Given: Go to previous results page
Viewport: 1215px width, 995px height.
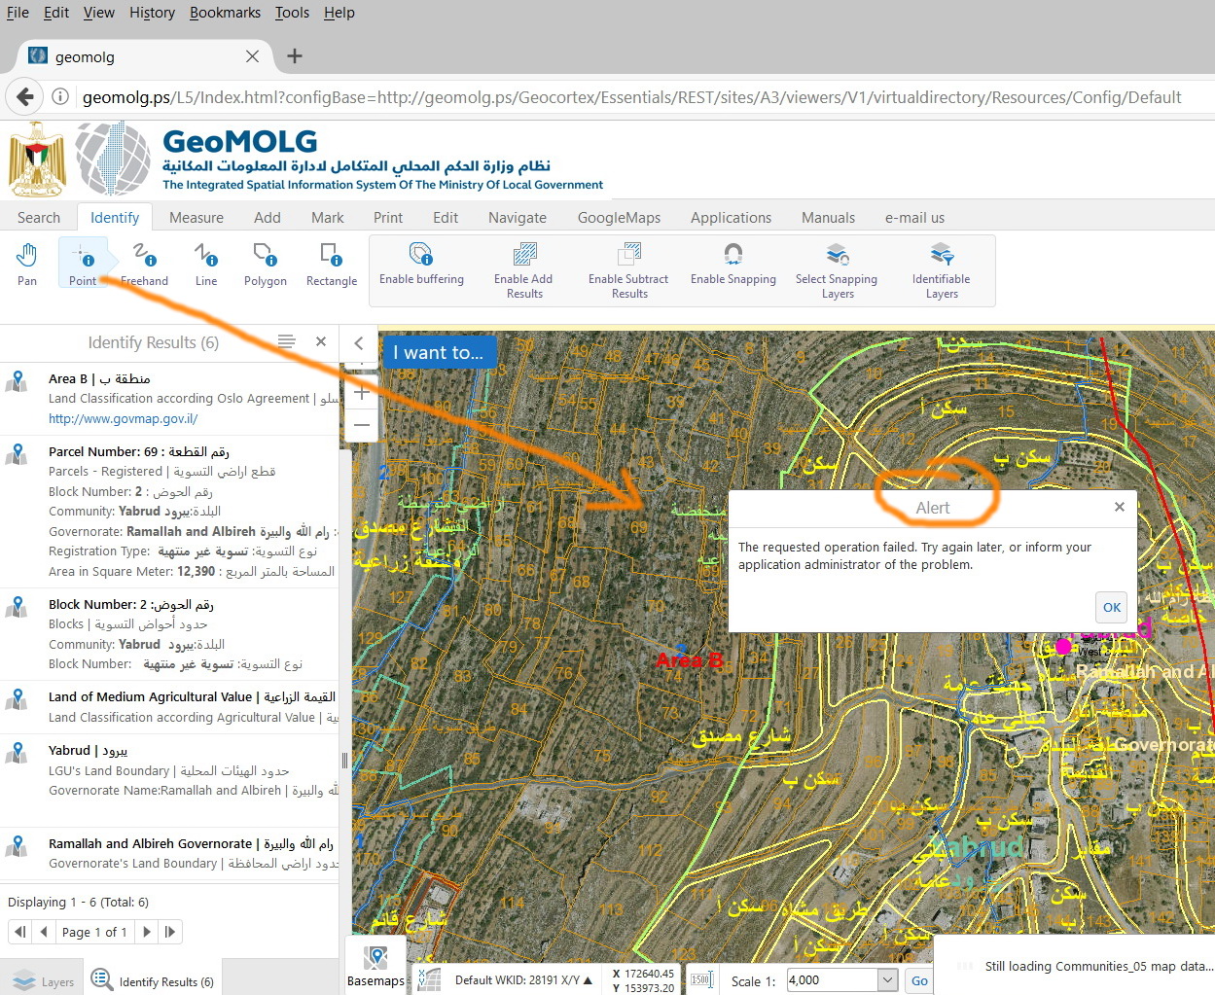Looking at the screenshot, I should [44, 932].
